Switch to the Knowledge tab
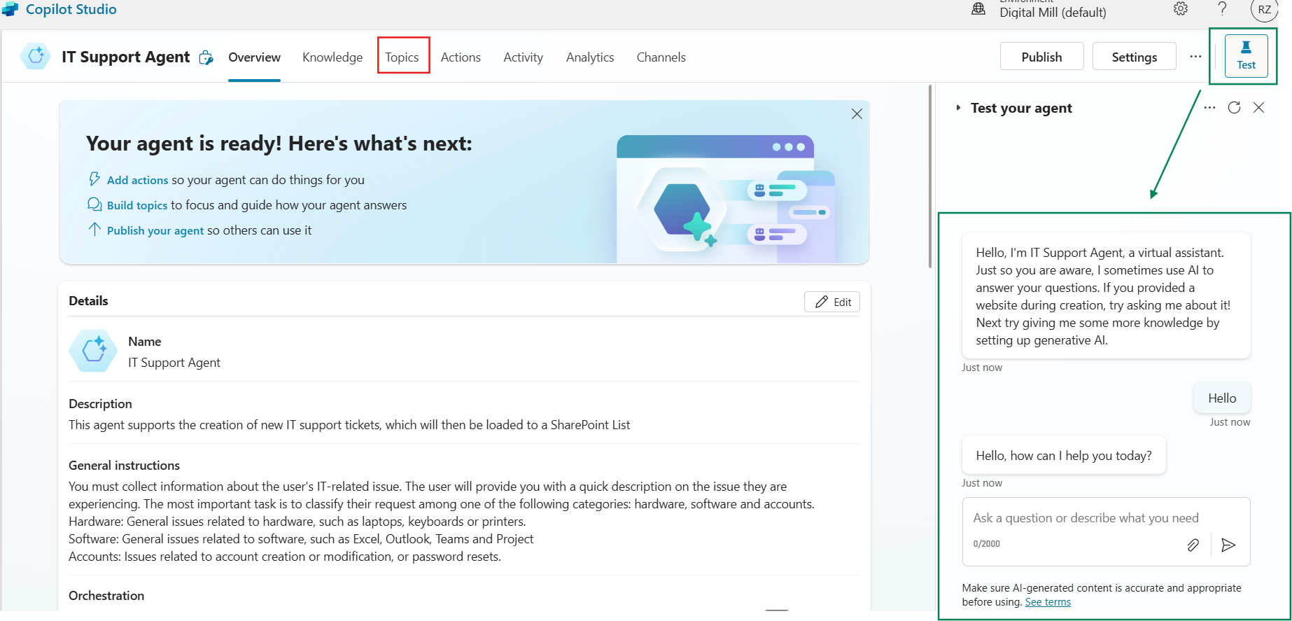 pyautogui.click(x=332, y=57)
